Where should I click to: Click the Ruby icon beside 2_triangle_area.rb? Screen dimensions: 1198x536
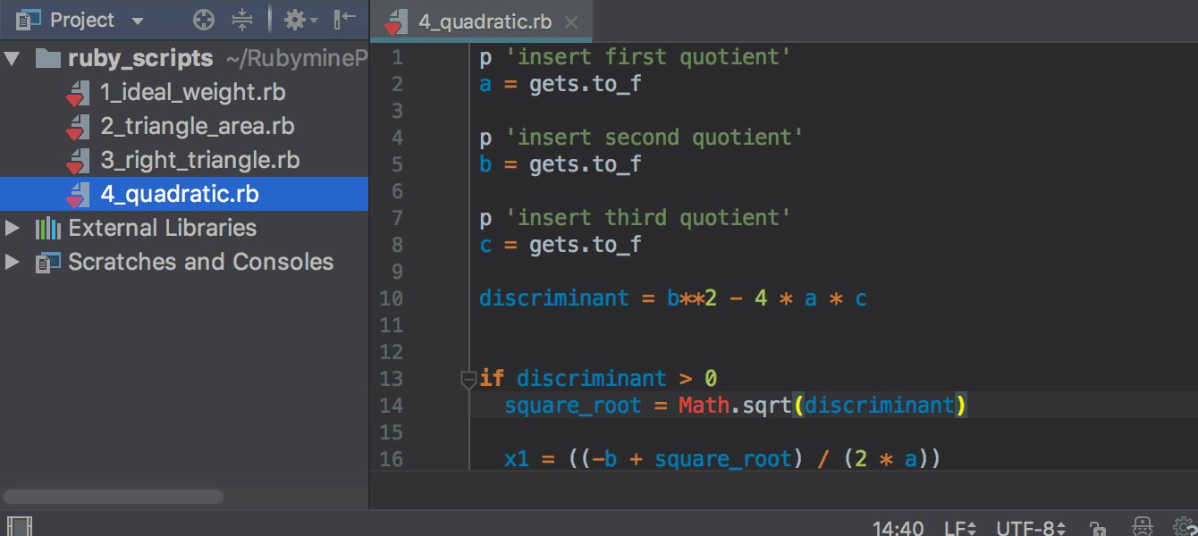click(78, 128)
